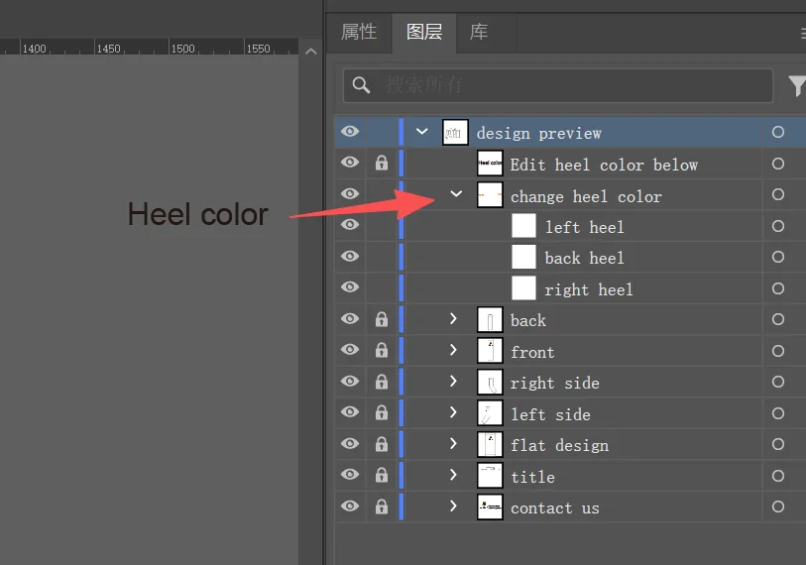
Task: Hide the left heel layer
Action: click(x=350, y=225)
